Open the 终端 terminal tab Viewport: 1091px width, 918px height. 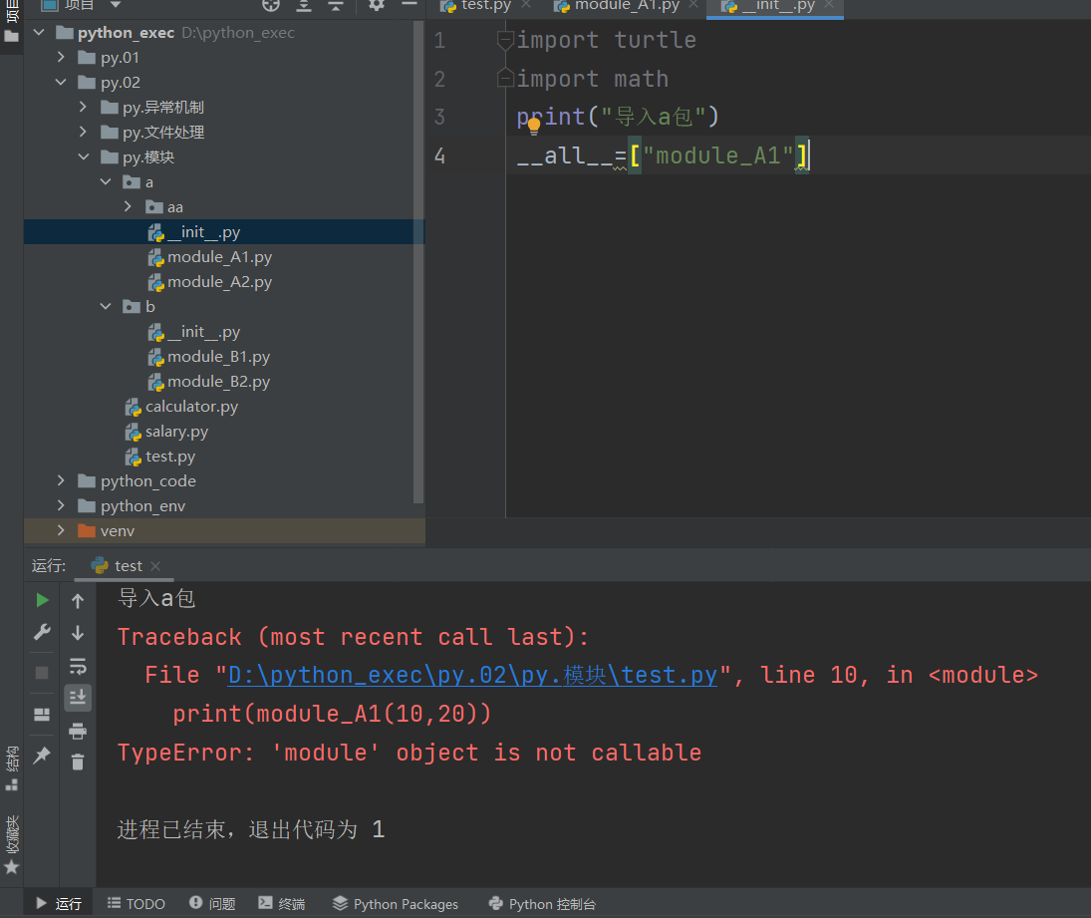[x=282, y=903]
